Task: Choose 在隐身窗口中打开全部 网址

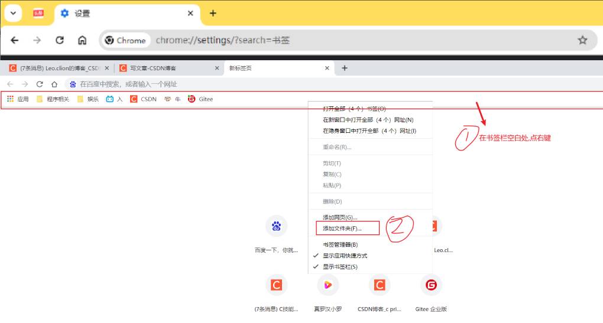Action: click(x=370, y=131)
